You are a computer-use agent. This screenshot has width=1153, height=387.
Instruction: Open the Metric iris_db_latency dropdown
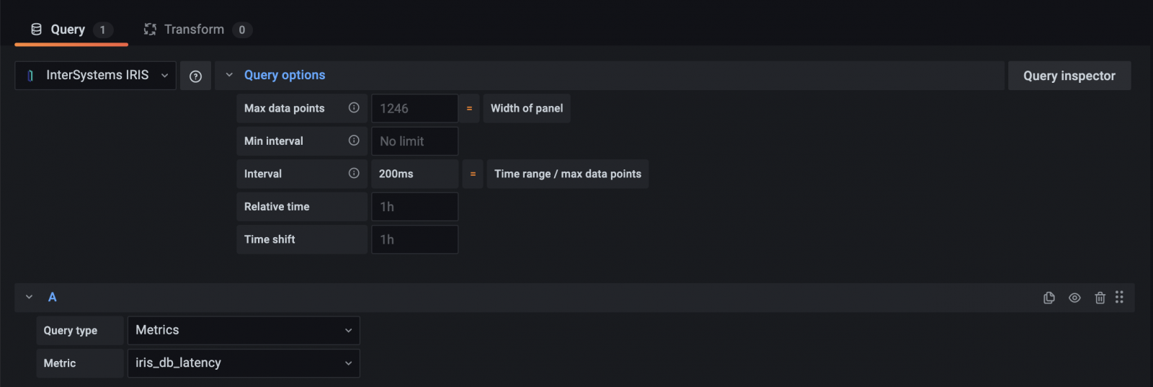click(244, 363)
